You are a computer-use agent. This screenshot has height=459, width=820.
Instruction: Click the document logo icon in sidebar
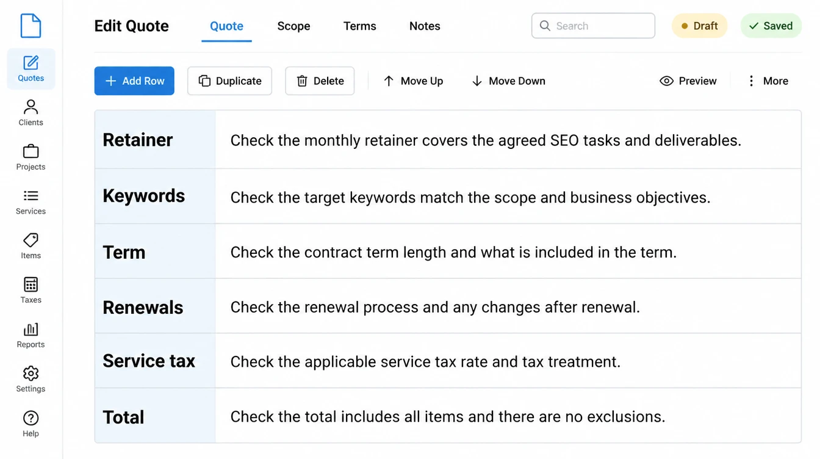pos(31,26)
